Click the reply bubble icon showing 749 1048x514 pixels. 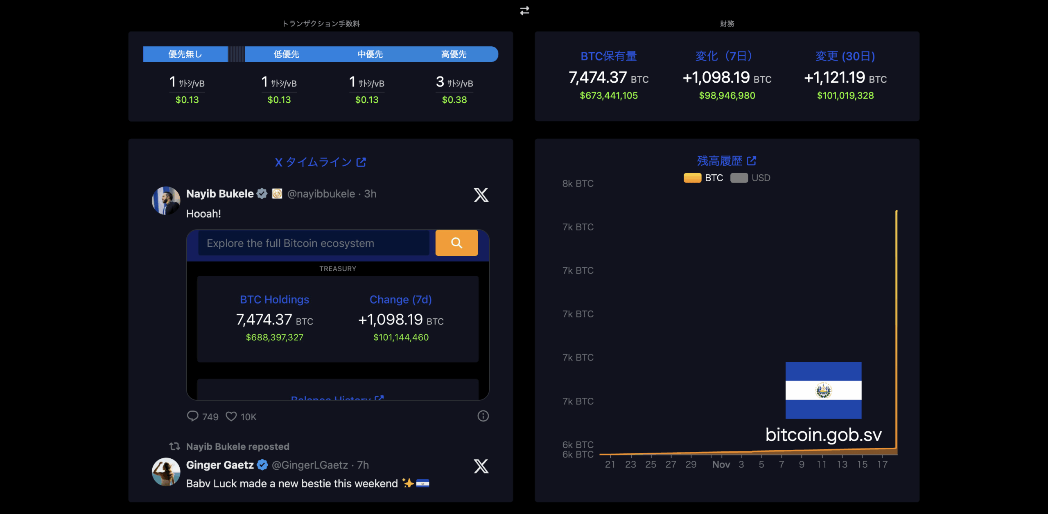click(x=192, y=416)
